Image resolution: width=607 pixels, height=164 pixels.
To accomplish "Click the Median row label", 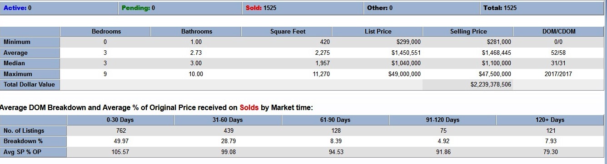I will pos(30,63).
